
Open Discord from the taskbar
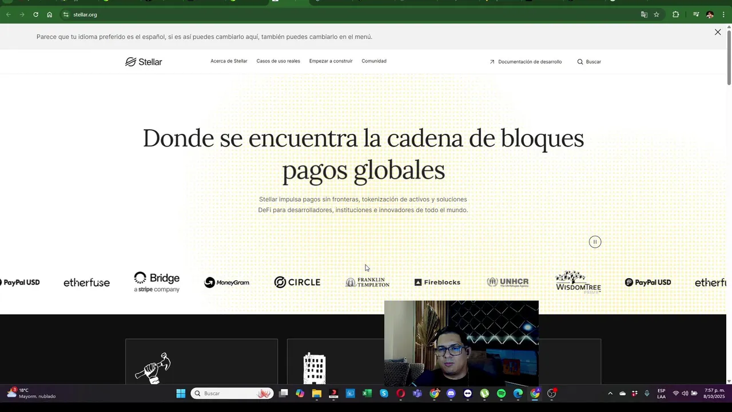[451, 393]
